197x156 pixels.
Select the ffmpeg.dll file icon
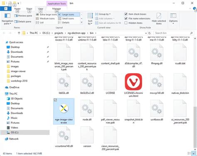coord(157,52)
